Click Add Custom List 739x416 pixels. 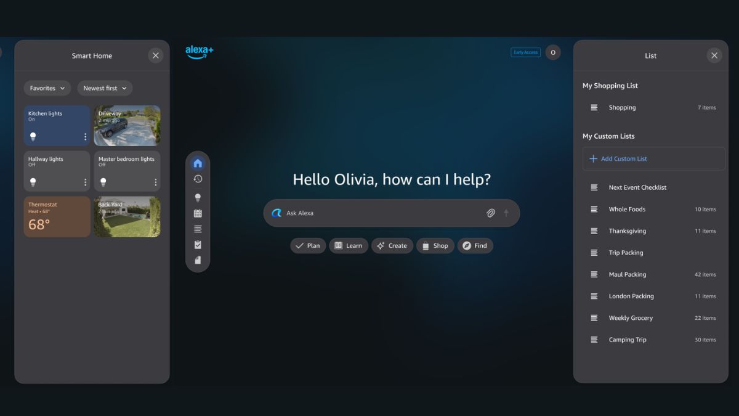point(653,158)
